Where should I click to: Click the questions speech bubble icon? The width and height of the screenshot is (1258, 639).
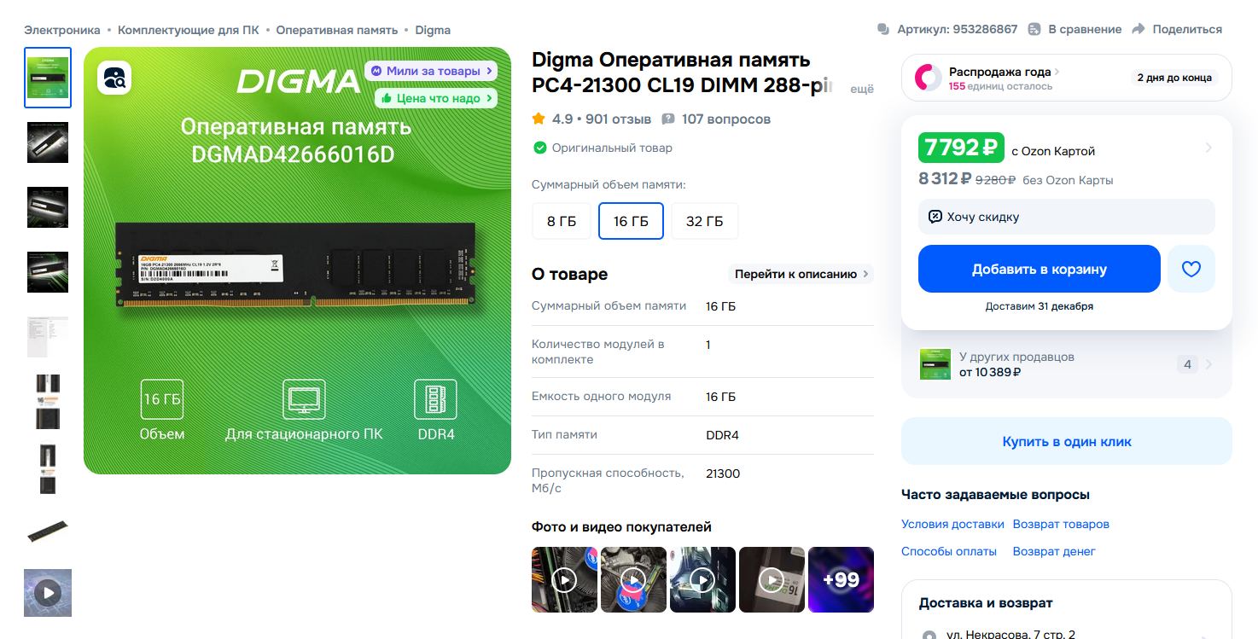[x=668, y=119]
